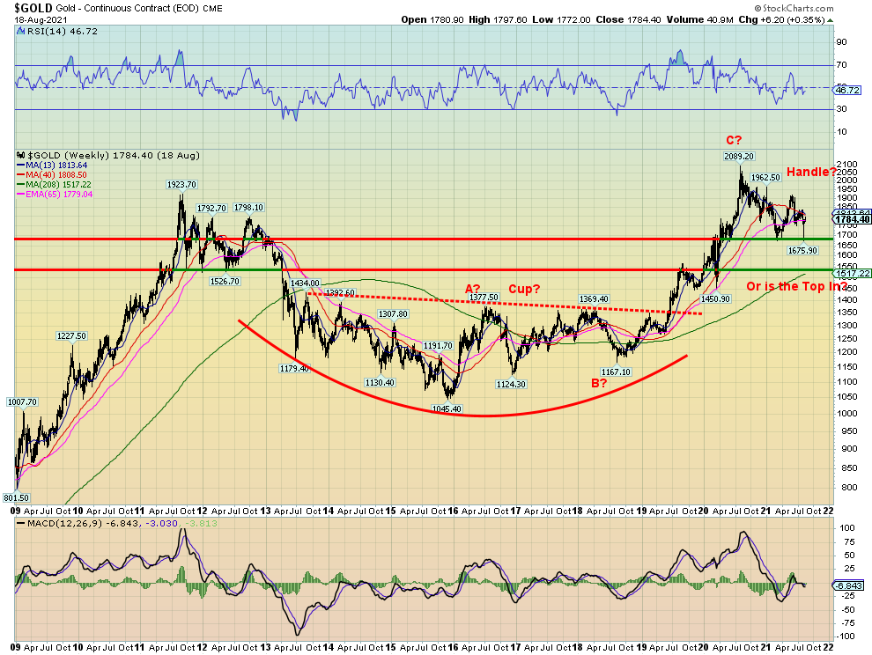Click the 1784.40 current price tag

pyautogui.click(x=851, y=220)
